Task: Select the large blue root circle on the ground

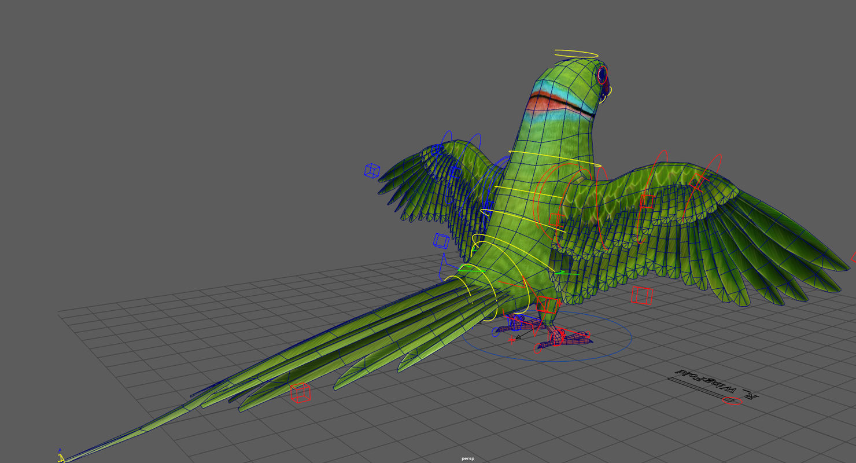Action: [547, 337]
